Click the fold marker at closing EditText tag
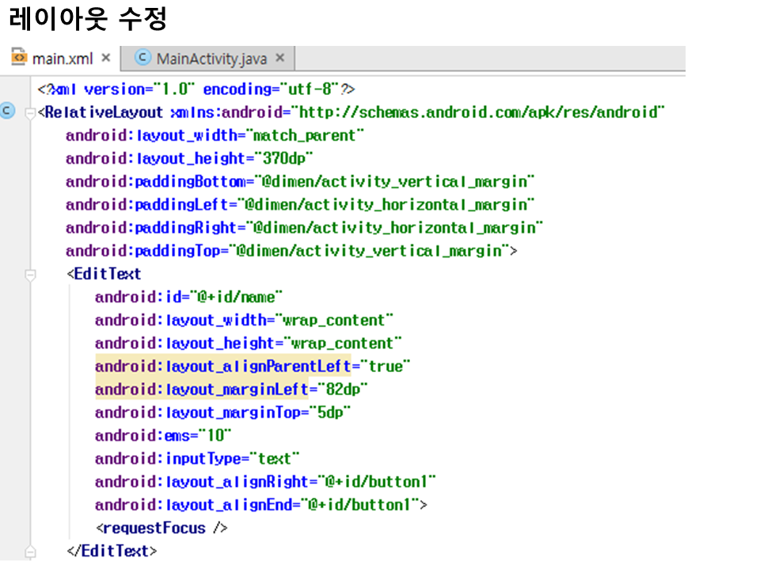 [x=31, y=551]
